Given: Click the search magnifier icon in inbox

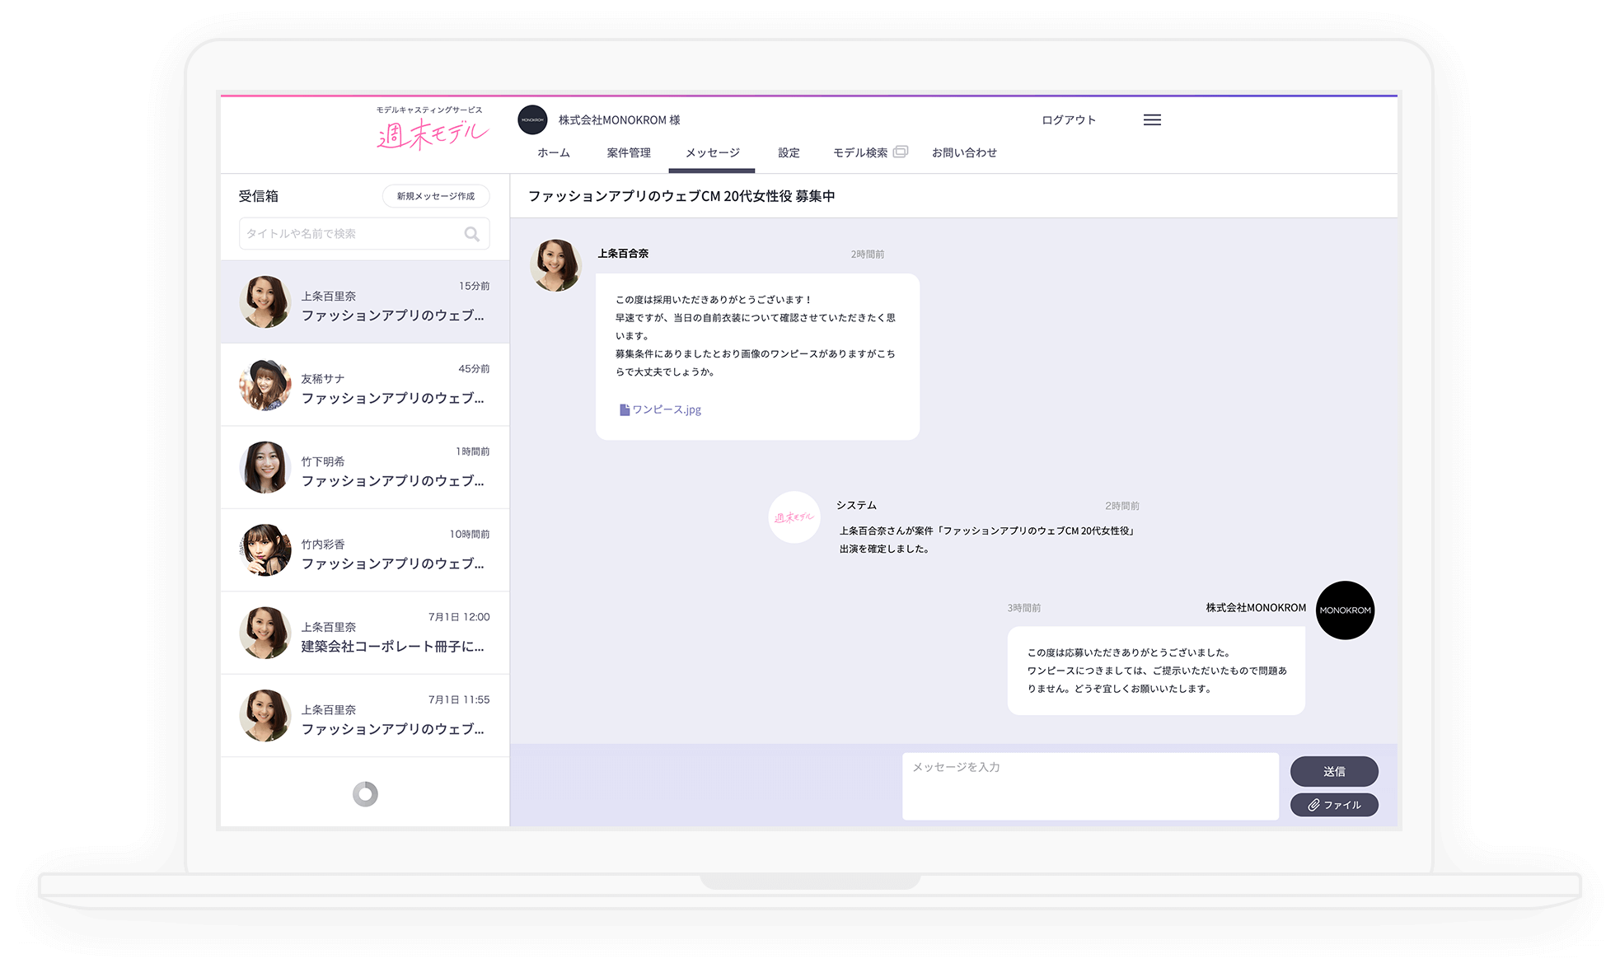Looking at the screenshot, I should coord(471,234).
